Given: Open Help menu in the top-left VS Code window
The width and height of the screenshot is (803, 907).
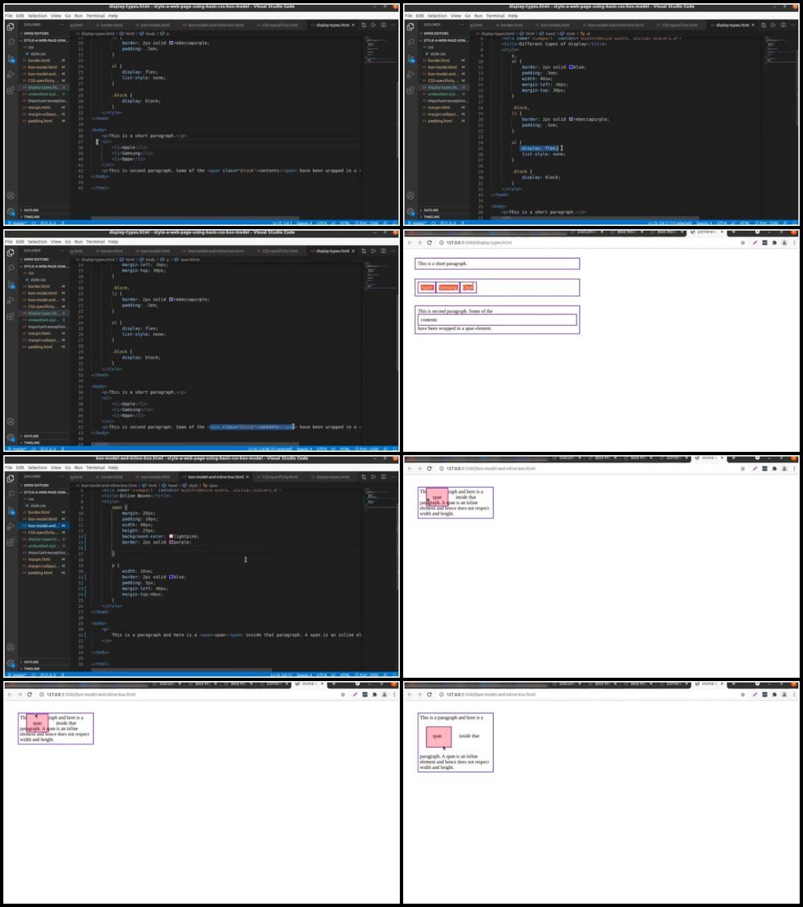Looking at the screenshot, I should click(113, 16).
